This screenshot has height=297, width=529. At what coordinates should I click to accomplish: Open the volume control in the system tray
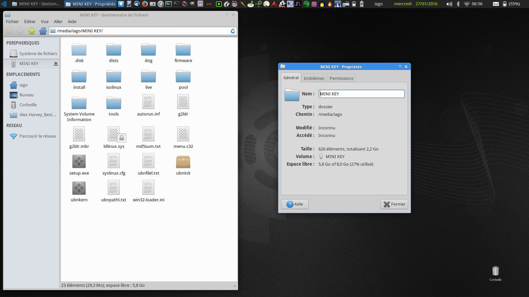point(449,4)
